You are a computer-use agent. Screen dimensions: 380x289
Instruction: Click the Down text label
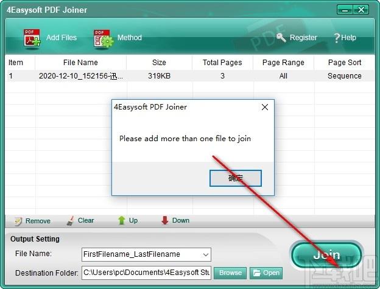(x=181, y=220)
